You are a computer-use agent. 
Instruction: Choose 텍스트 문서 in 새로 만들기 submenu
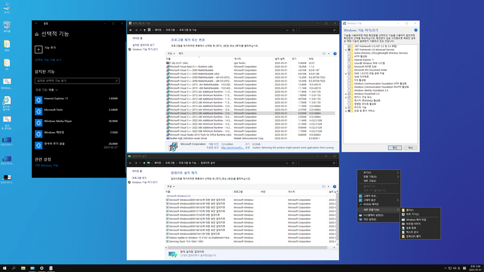(x=420, y=232)
